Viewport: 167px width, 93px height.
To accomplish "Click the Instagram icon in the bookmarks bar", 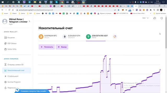I will 95,13.
